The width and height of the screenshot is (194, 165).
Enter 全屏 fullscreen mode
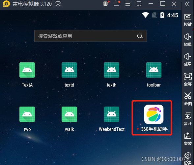click(188, 79)
